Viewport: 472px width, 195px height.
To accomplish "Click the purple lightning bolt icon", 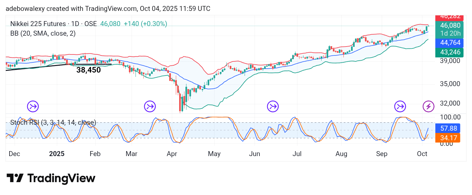I will click(429, 106).
